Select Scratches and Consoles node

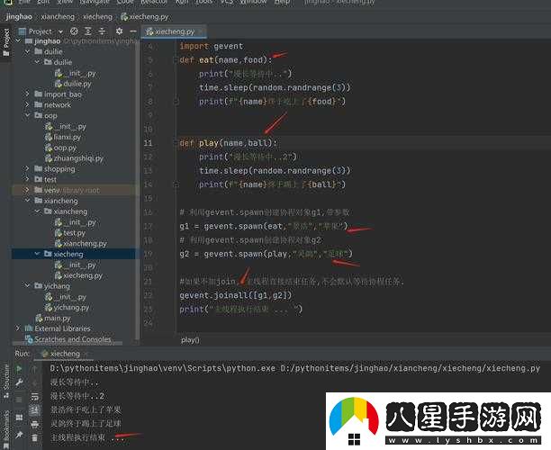68,339
